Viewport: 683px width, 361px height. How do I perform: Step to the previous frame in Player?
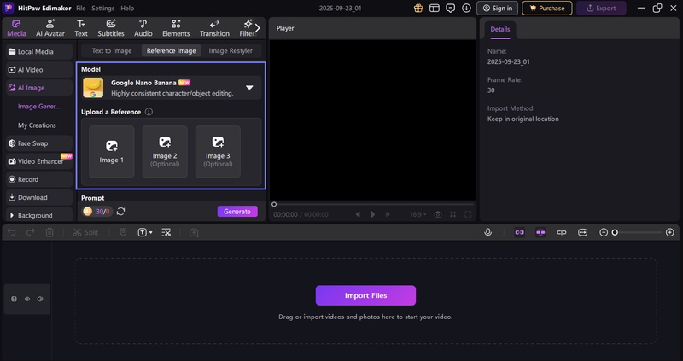[358, 214]
